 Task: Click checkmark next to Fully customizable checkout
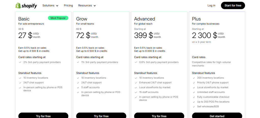click(193, 97)
